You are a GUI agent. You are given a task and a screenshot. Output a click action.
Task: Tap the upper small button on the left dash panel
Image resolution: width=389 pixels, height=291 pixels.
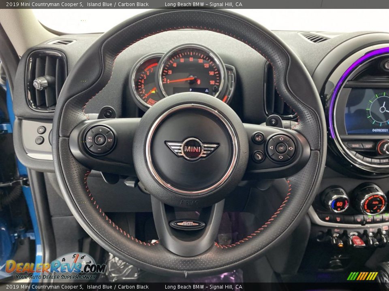41,130
